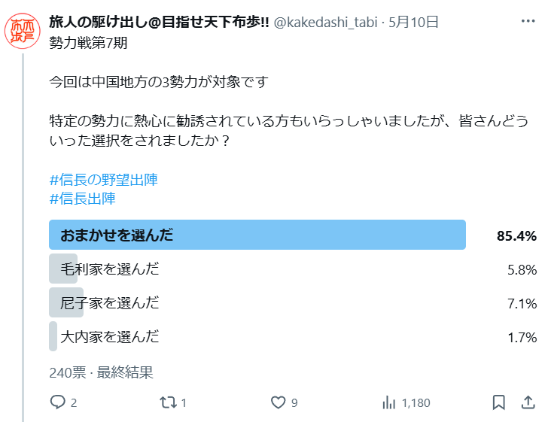Bookmark this post
This screenshot has height=422, width=545.
coord(499,402)
